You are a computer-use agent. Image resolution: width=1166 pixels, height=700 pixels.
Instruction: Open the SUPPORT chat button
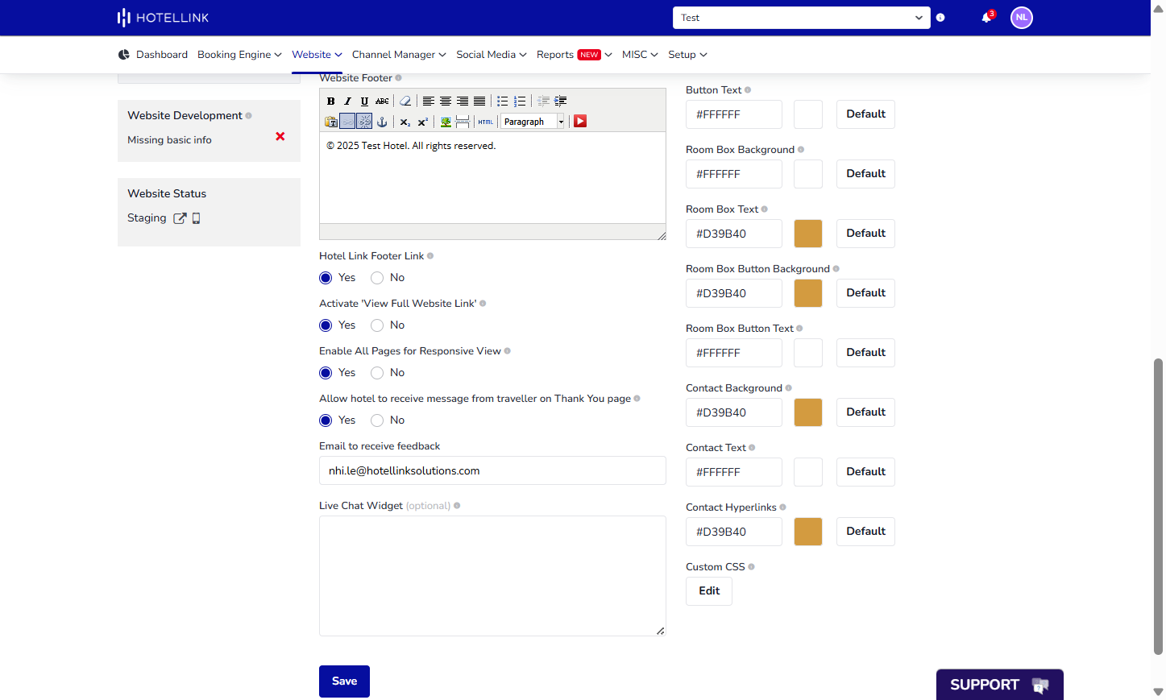999,685
